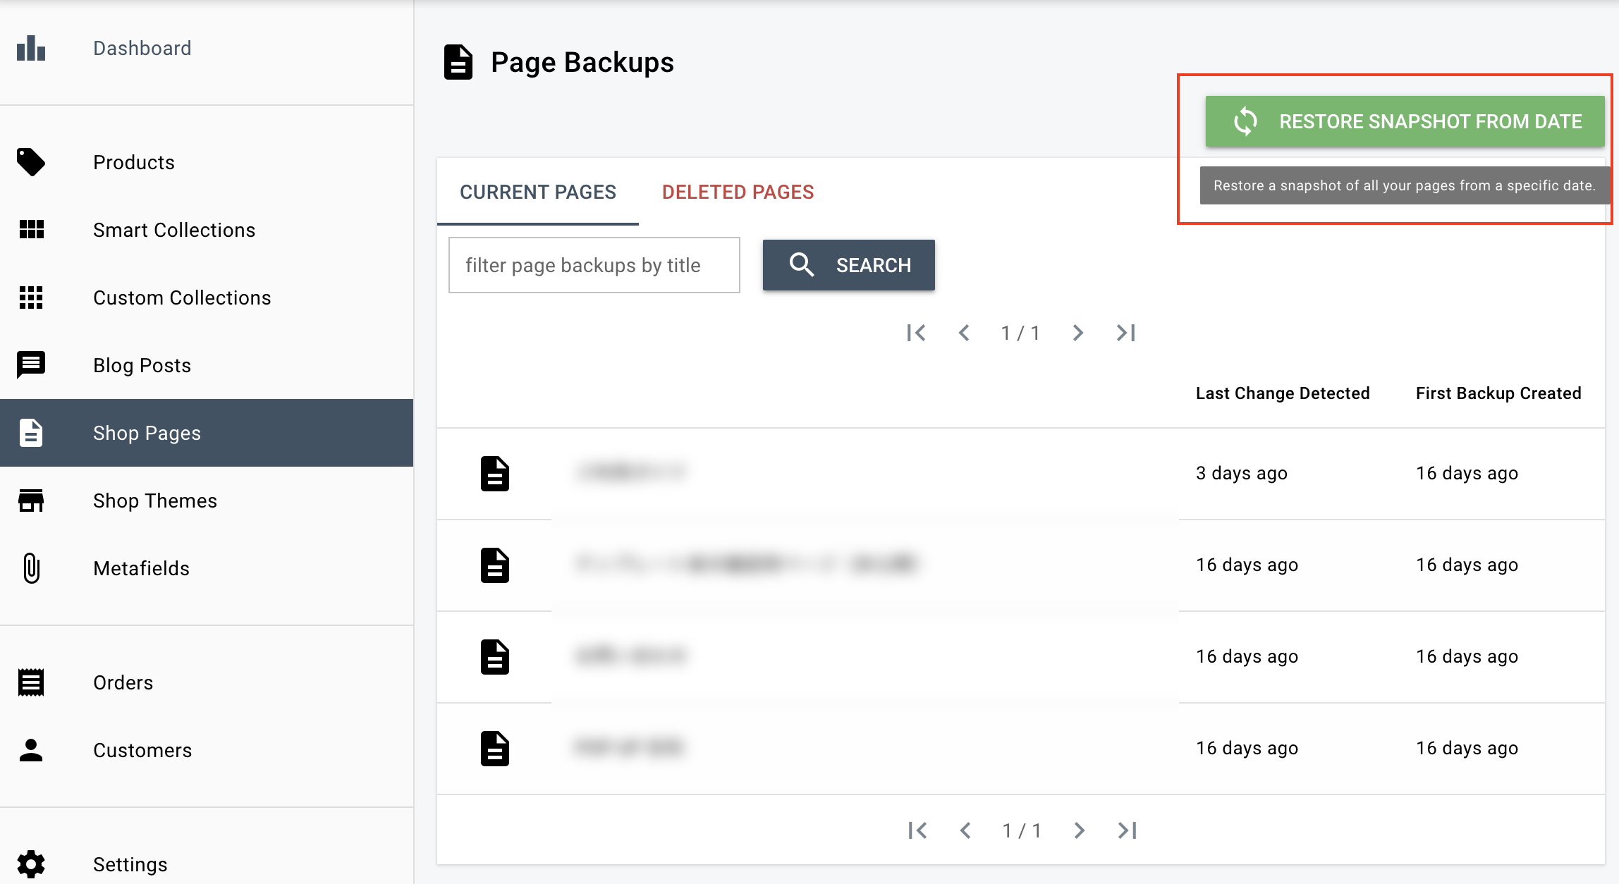The height and width of the screenshot is (884, 1619).
Task: Jump to last page in top pagination
Action: tap(1126, 333)
